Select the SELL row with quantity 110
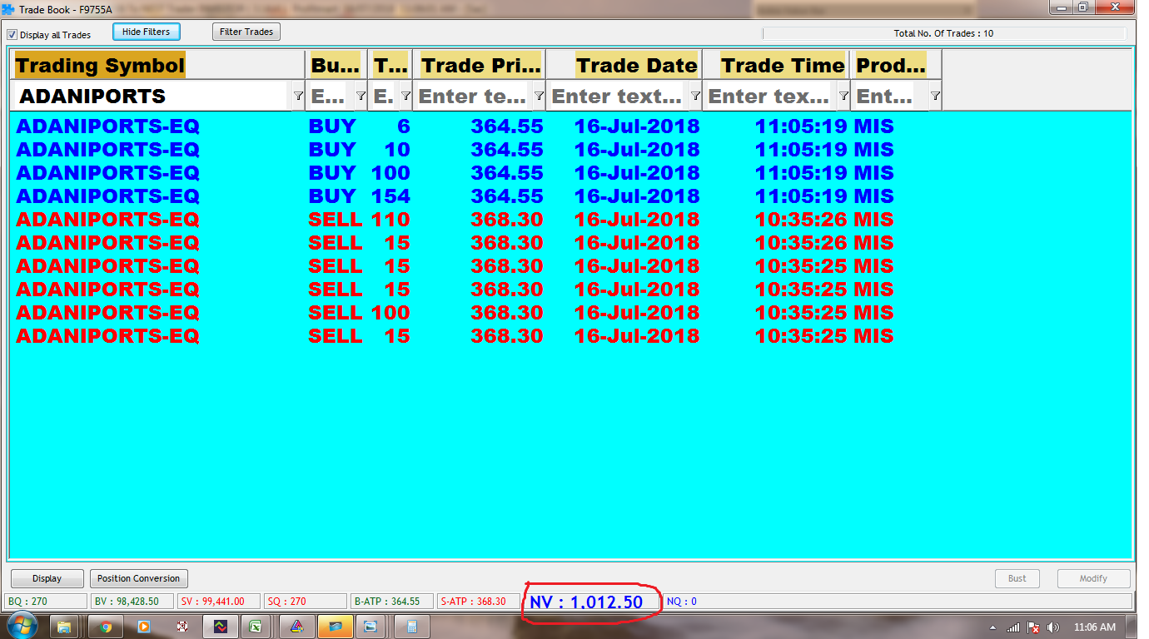This screenshot has height=639, width=1149. click(570, 220)
